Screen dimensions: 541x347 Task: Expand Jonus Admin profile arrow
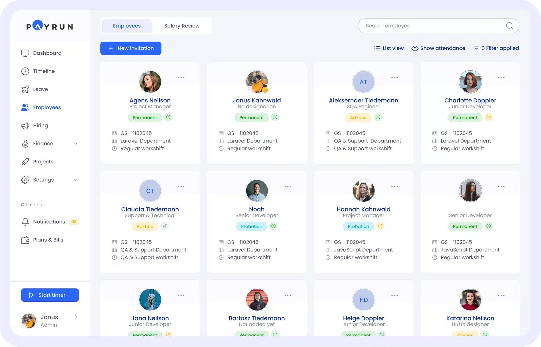click(x=76, y=317)
